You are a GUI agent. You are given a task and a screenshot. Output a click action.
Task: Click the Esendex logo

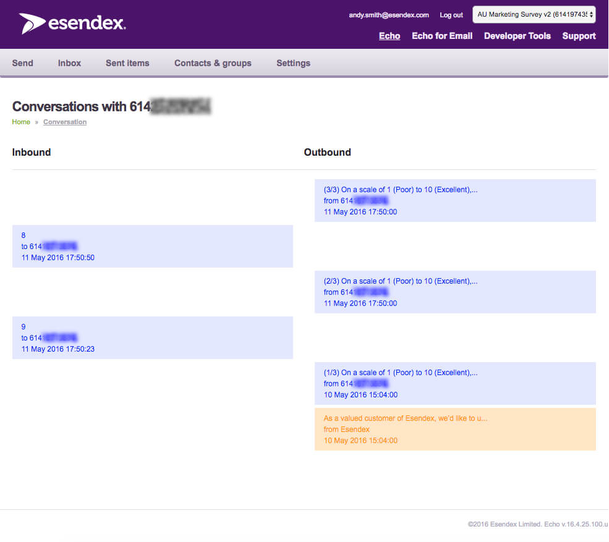coord(72,23)
